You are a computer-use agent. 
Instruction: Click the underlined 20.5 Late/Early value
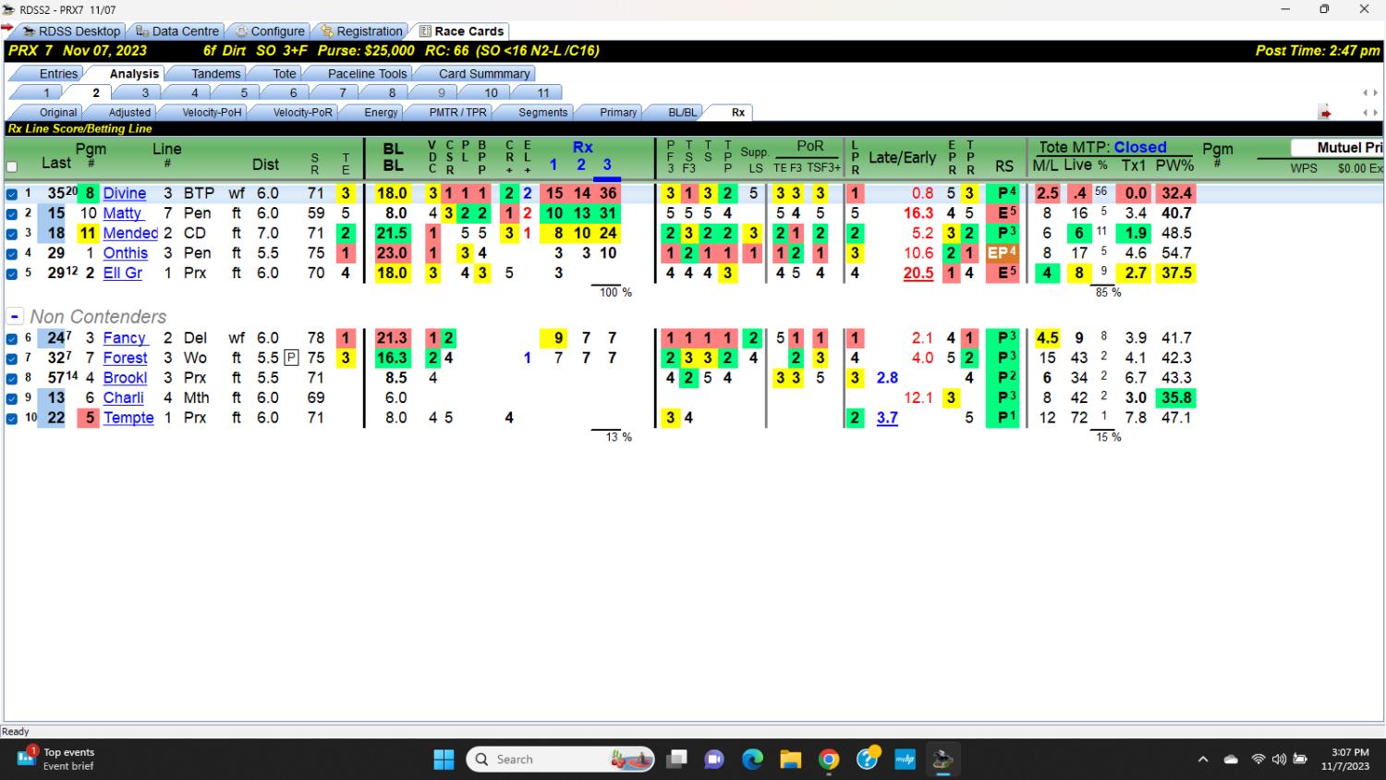click(918, 274)
